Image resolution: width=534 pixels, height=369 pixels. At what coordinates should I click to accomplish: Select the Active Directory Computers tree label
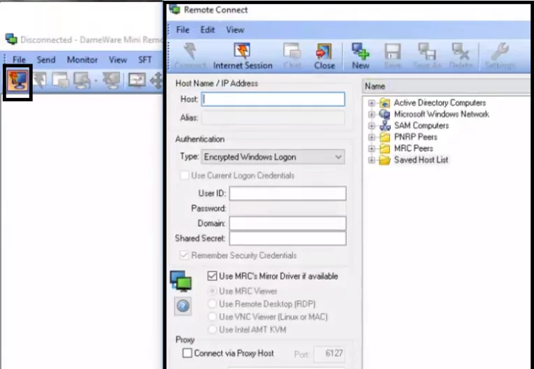coord(440,103)
